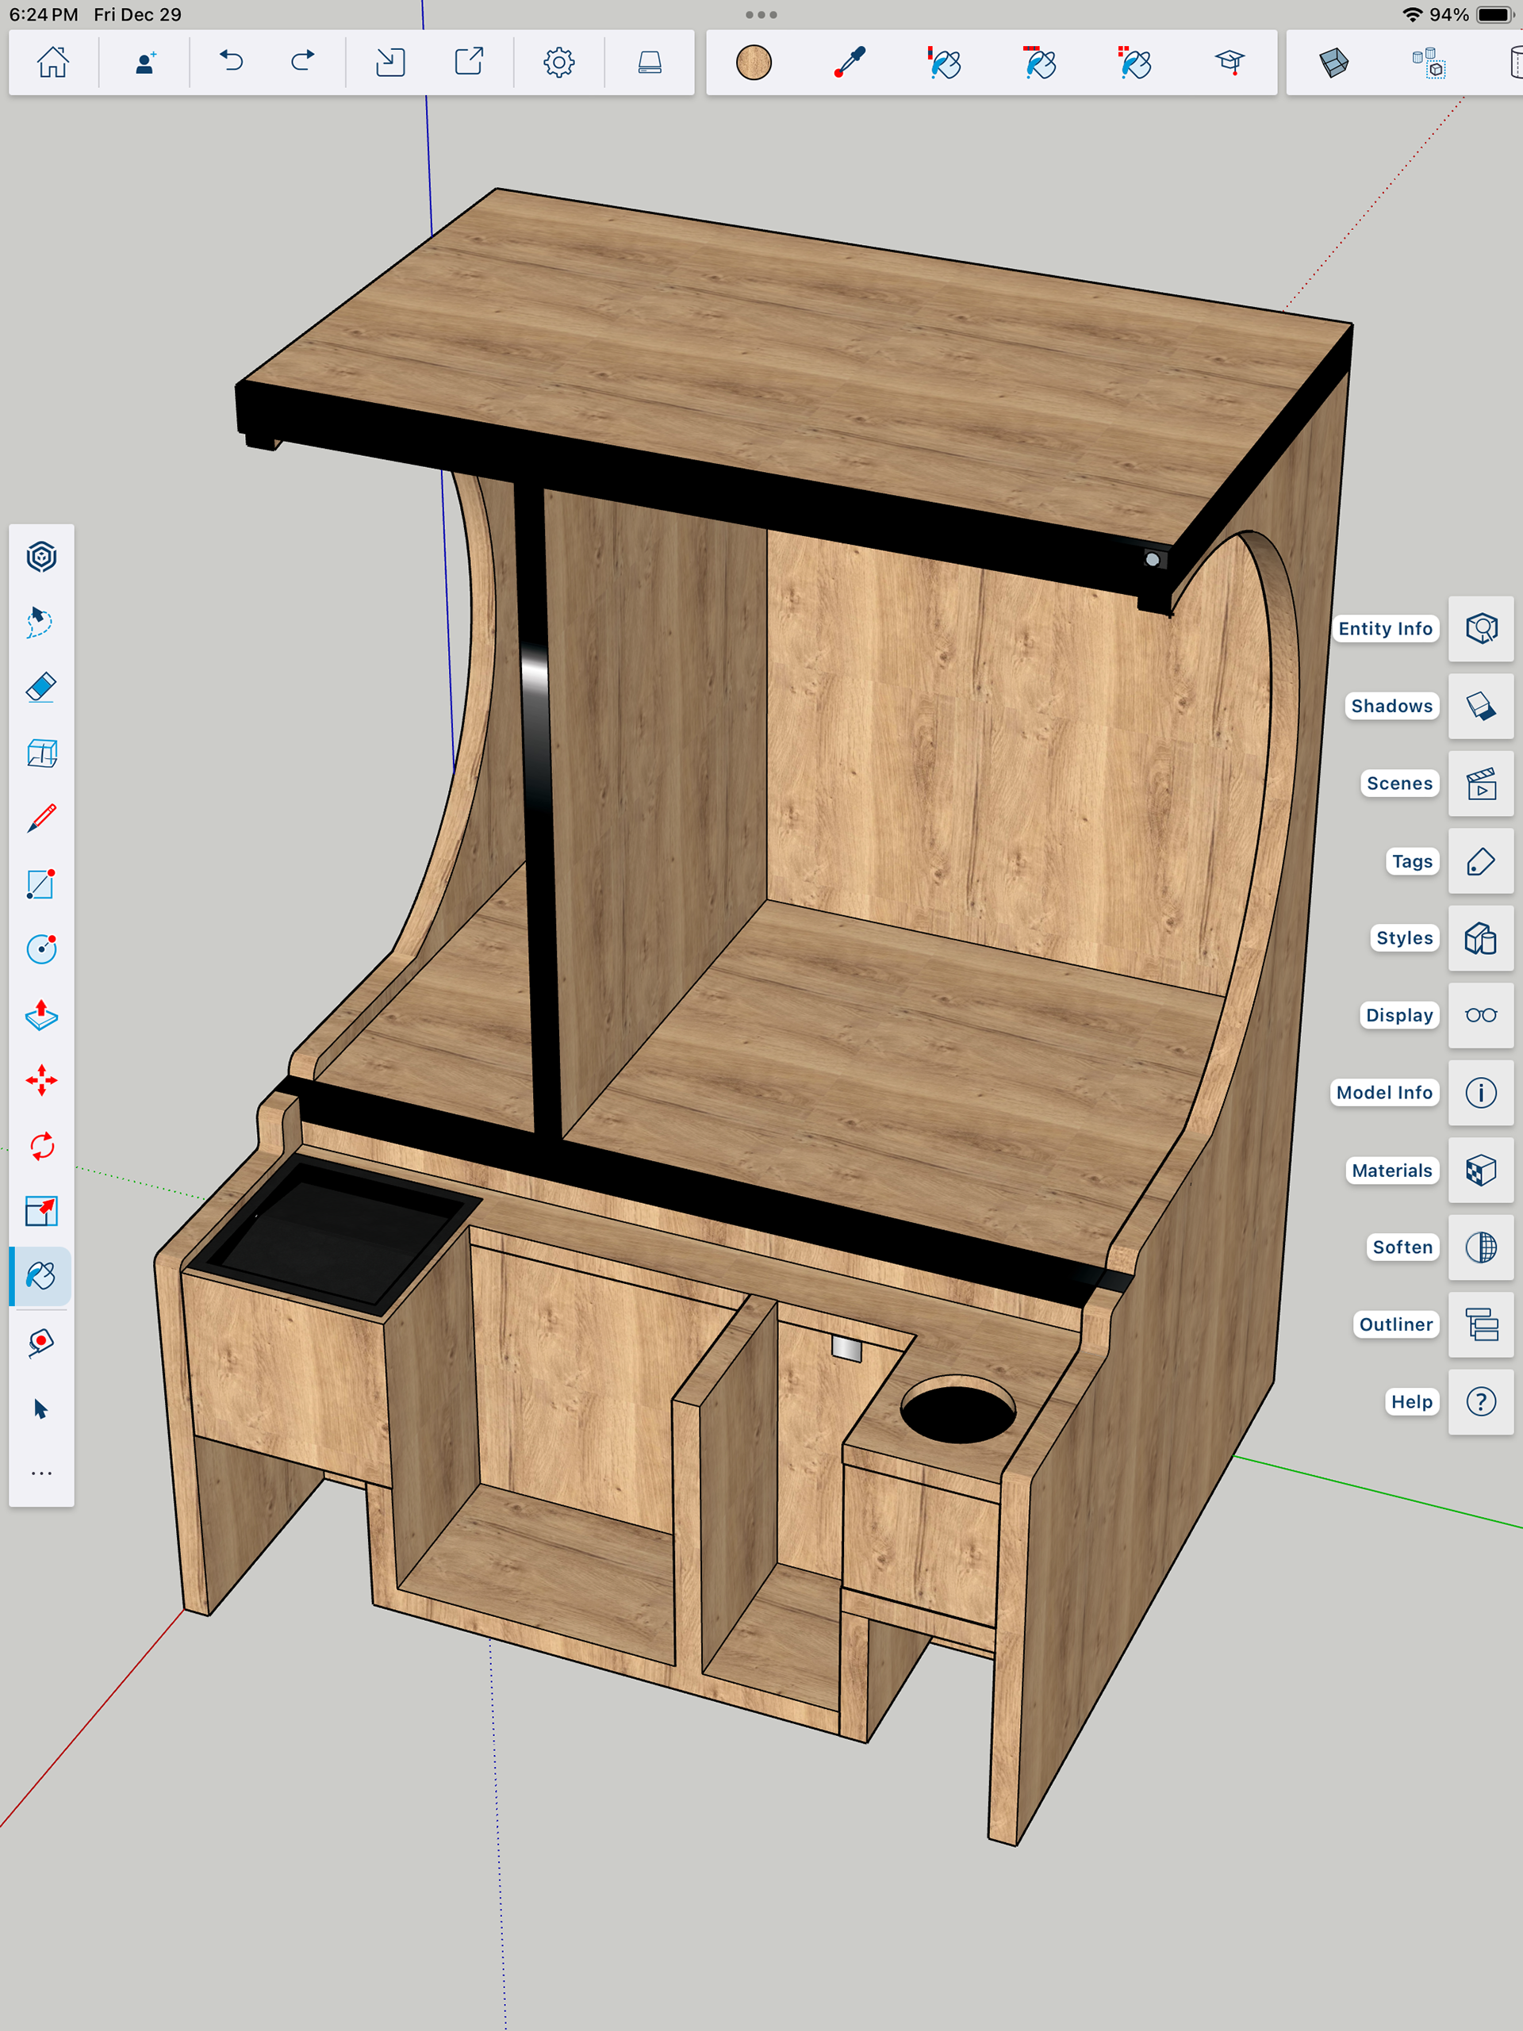1523x2031 pixels.
Task: Open the Outliner panel
Action: 1480,1325
